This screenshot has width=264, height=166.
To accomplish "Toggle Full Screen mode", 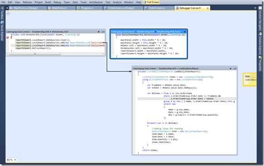I will [x=151, y=2].
